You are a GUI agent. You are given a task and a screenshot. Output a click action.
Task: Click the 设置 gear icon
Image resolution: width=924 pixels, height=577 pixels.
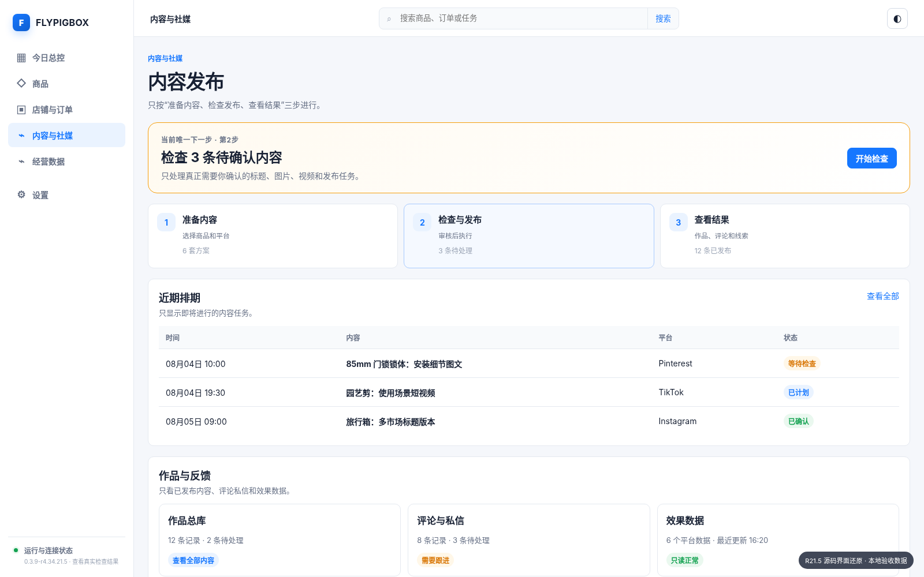pos(21,194)
